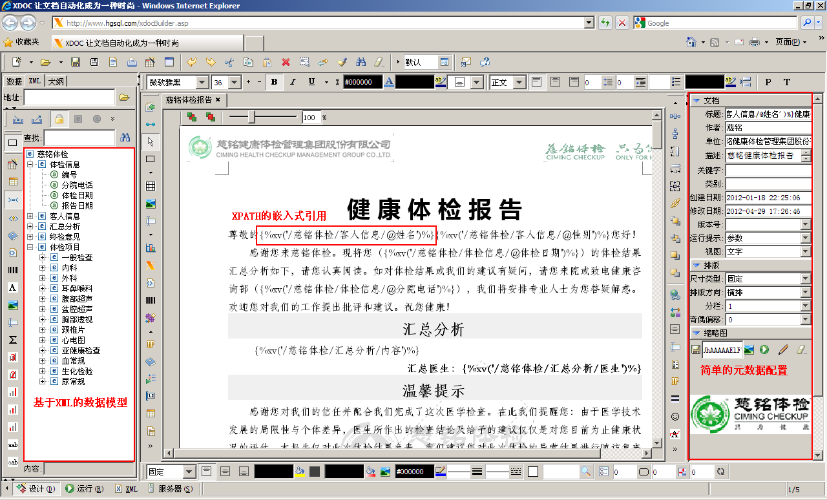
Task: Click the green play icon in 缩略图 panel
Action: (764, 349)
